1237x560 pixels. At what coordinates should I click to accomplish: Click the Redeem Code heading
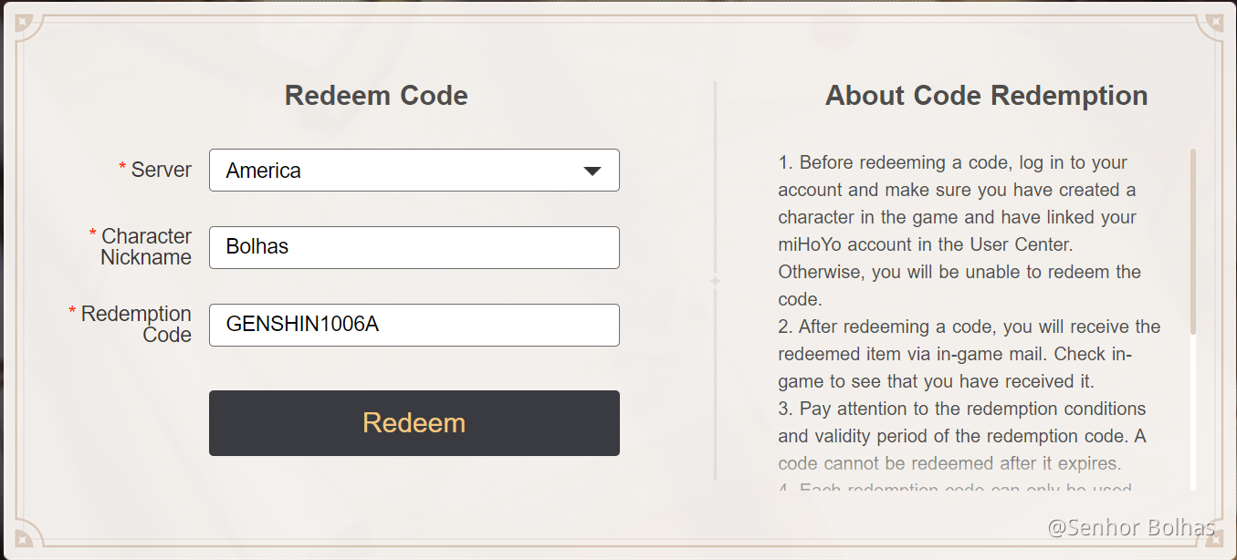375,95
